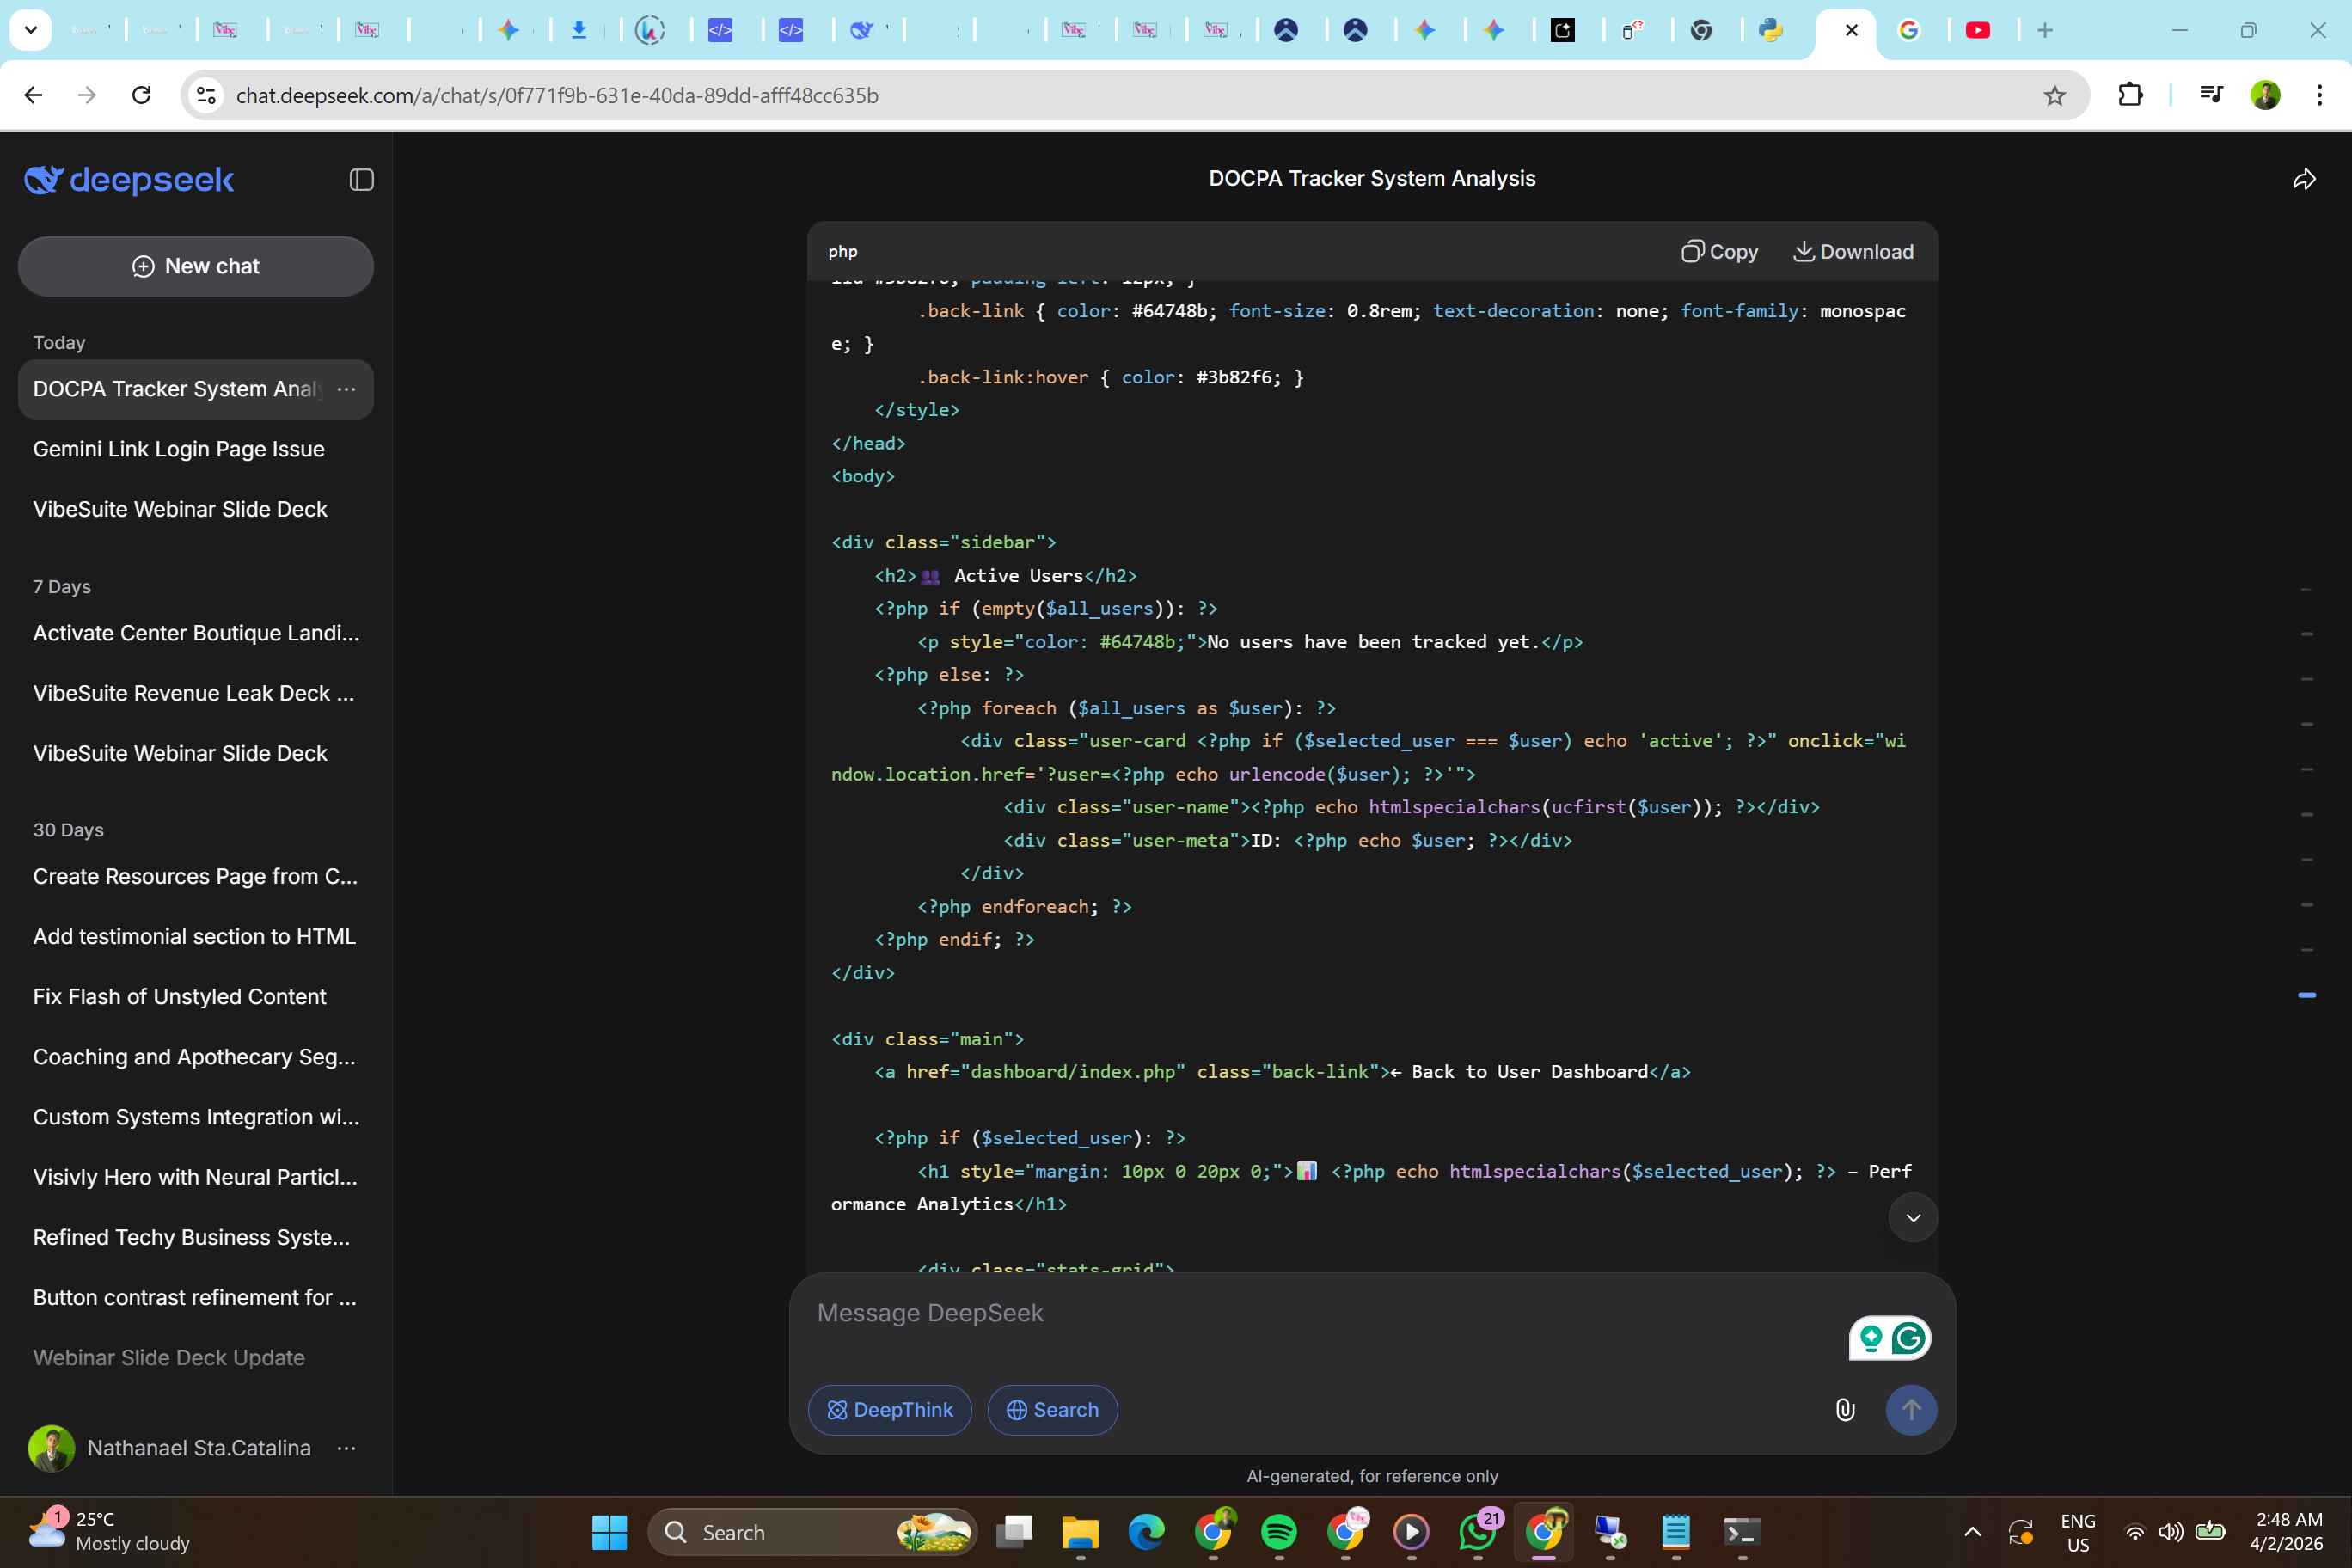Click the share conversation icon

[x=2303, y=180]
